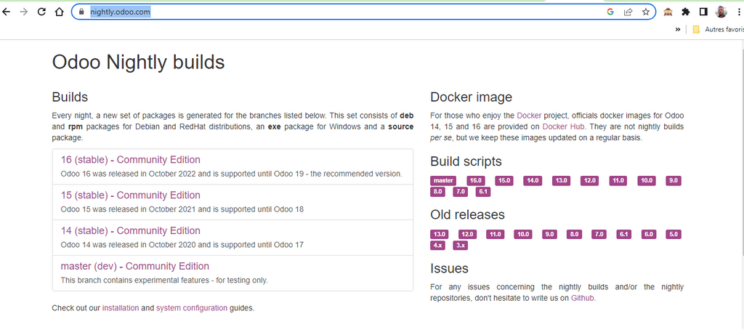The width and height of the screenshot is (744, 335).
Task: Open the Chrome three-dot menu
Action: point(738,12)
